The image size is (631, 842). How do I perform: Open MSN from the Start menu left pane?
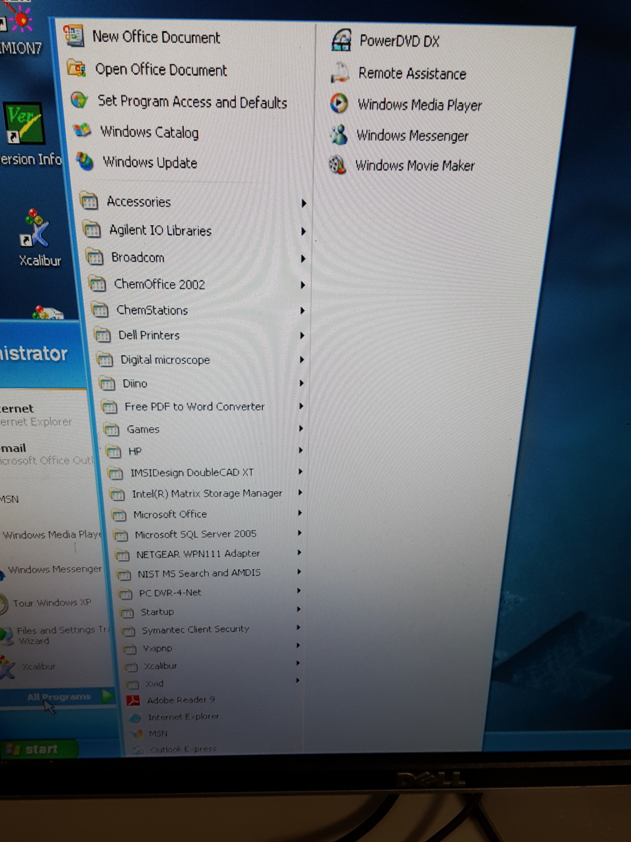tap(10, 499)
